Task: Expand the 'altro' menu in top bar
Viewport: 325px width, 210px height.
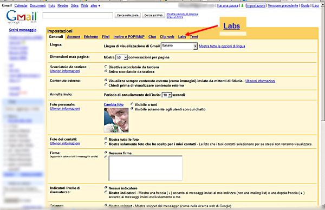Action: [x=95, y=5]
